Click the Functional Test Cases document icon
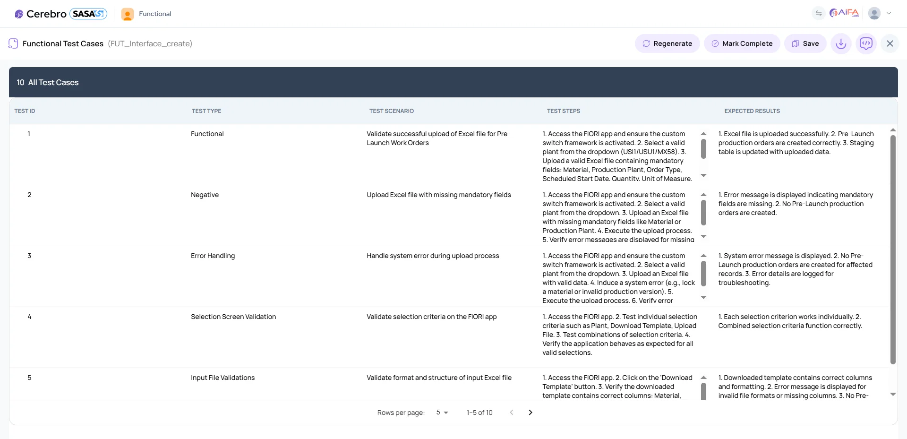 point(13,43)
